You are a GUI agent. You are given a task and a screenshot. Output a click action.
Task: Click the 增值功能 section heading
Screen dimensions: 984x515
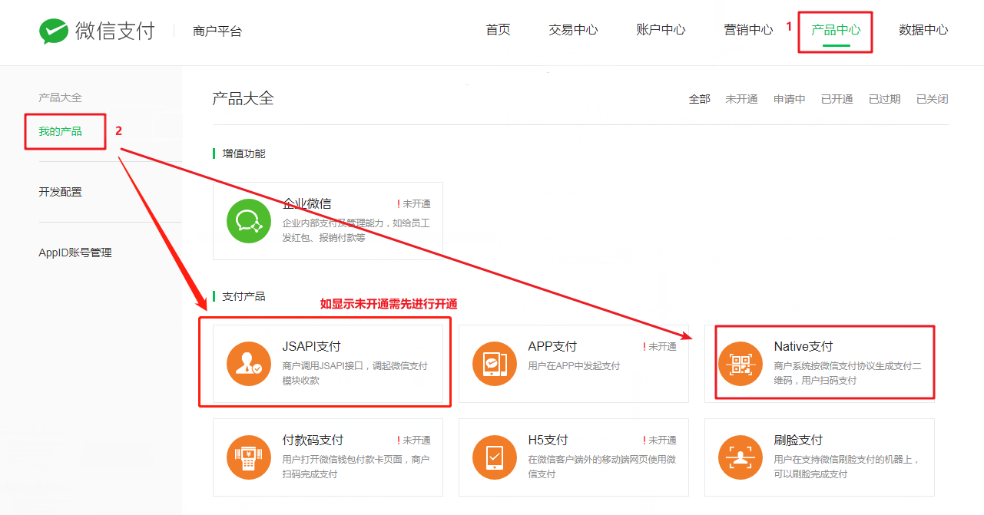click(x=244, y=154)
